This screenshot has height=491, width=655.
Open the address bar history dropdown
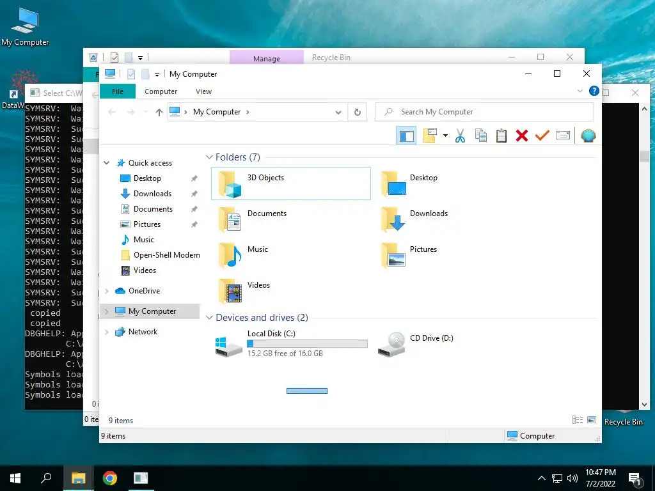[338, 112]
